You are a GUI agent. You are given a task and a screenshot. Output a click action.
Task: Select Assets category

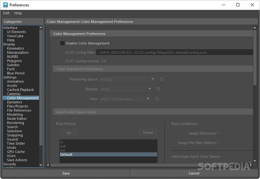pyautogui.click(x=12, y=86)
